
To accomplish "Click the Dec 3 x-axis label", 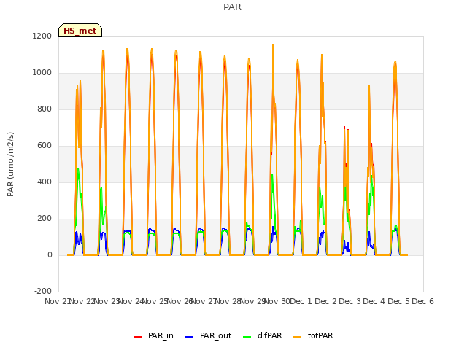I will point(350,301).
